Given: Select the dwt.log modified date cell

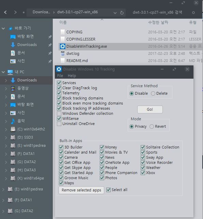Looking at the screenshot, I should click(x=167, y=53).
